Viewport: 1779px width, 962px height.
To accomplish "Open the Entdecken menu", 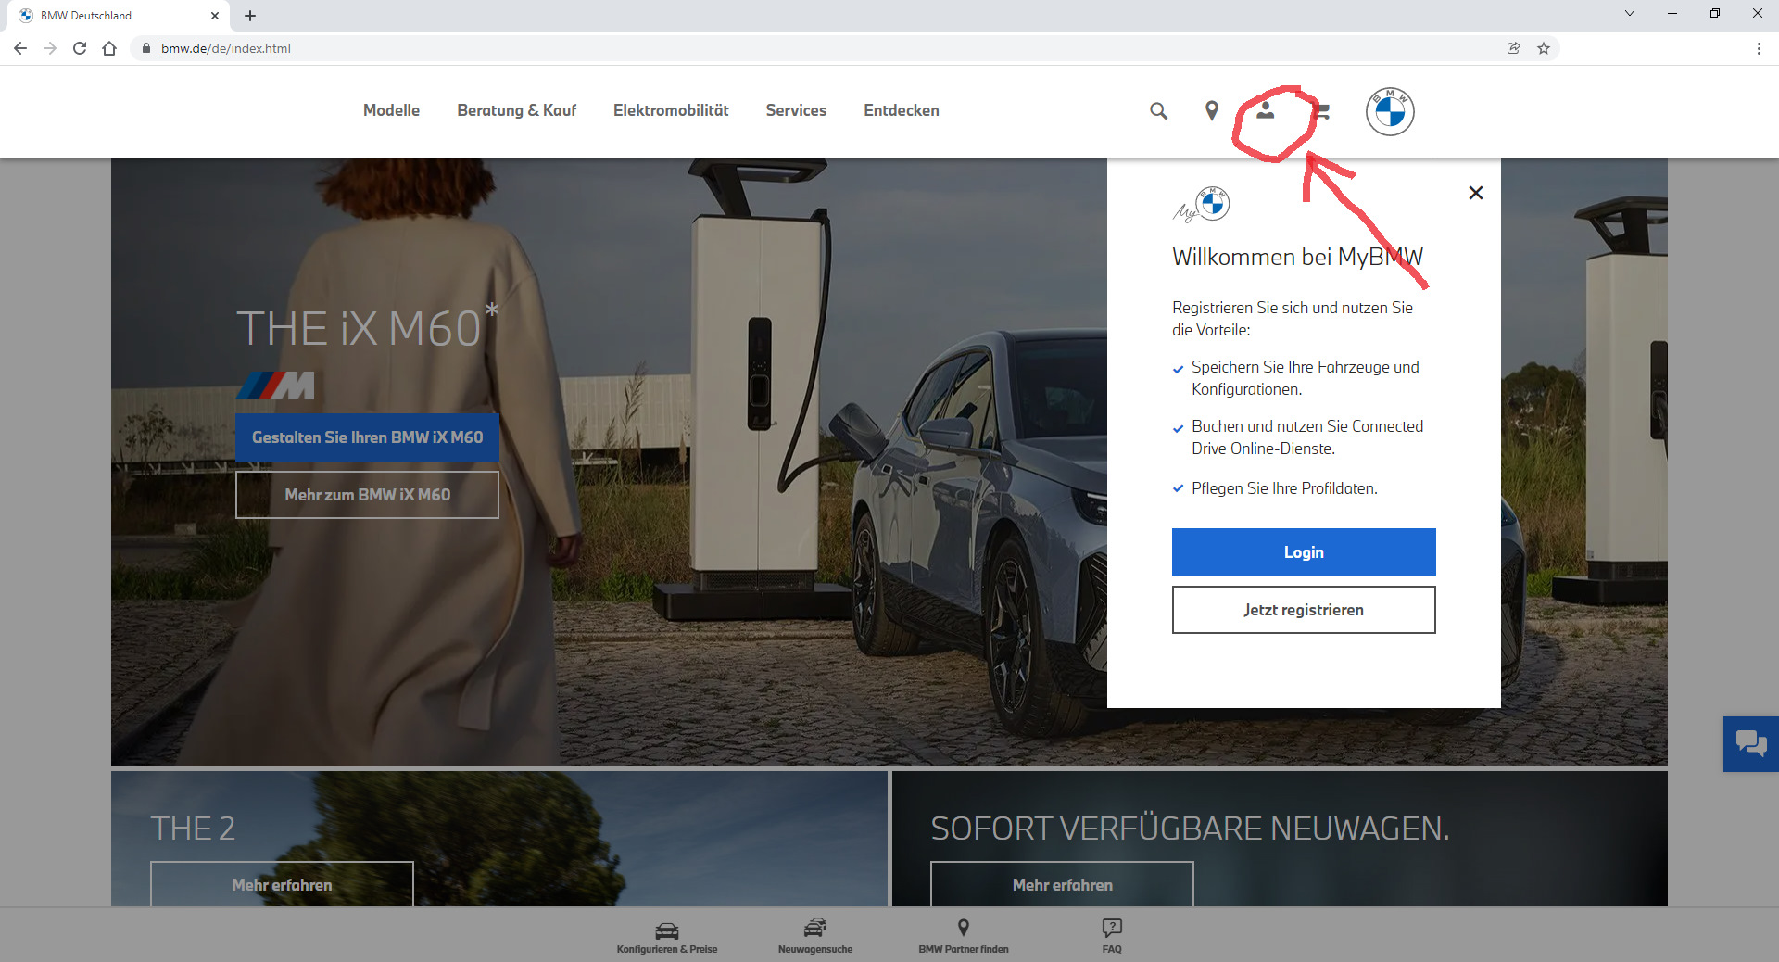I will coord(902,110).
